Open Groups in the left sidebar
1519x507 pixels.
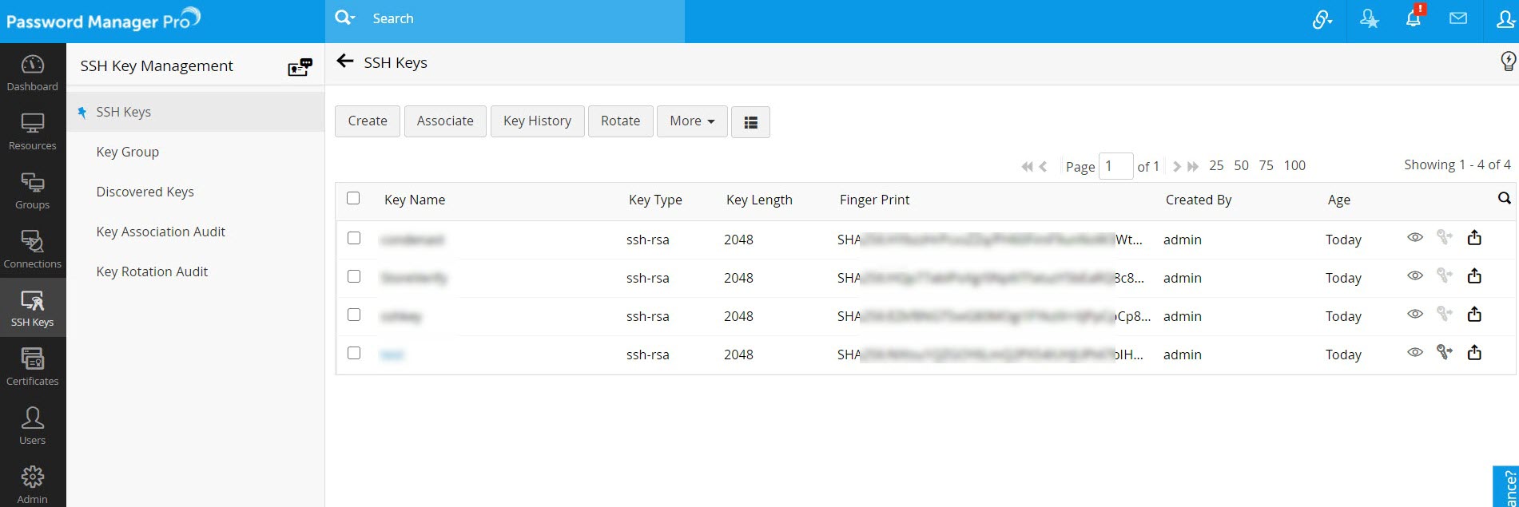point(32,191)
